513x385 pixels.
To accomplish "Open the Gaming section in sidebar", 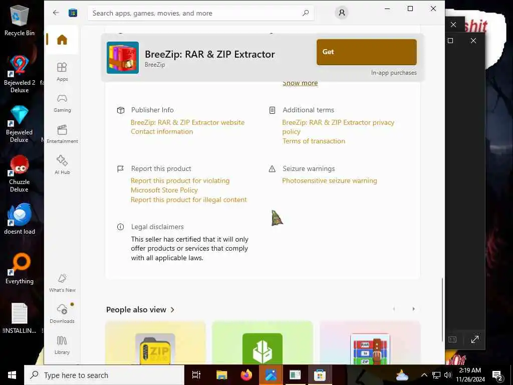I will (62, 103).
